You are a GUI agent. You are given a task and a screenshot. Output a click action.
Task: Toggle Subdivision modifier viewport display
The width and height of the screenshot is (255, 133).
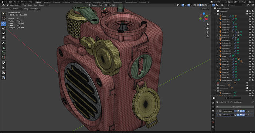click(x=241, y=111)
